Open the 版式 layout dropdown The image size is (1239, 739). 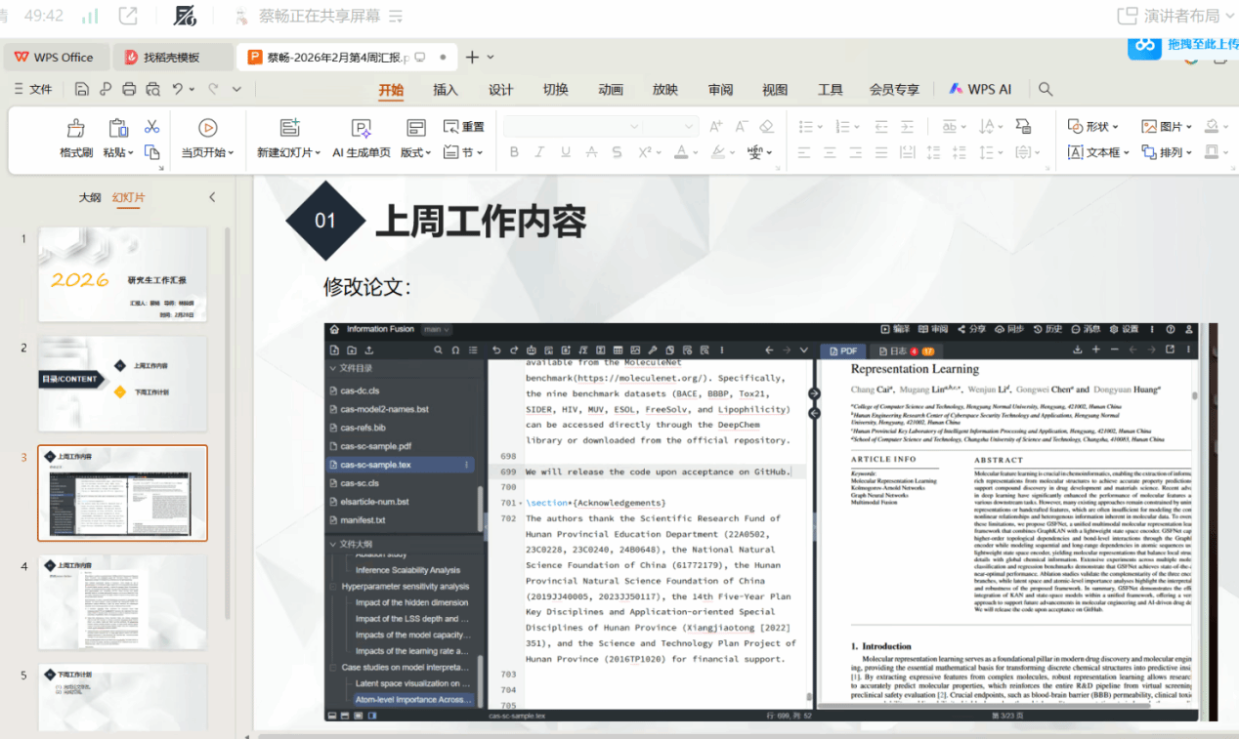click(428, 153)
